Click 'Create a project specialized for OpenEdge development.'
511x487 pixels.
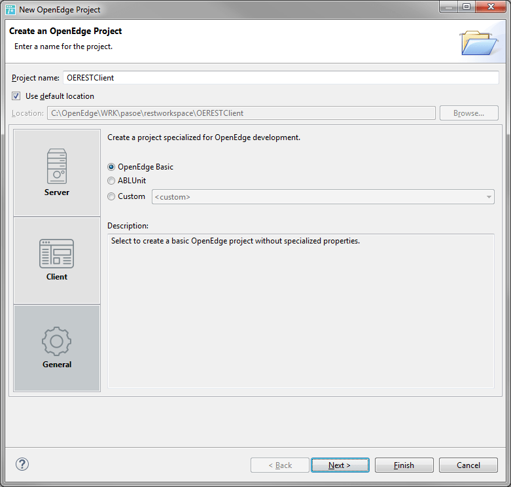click(x=203, y=137)
